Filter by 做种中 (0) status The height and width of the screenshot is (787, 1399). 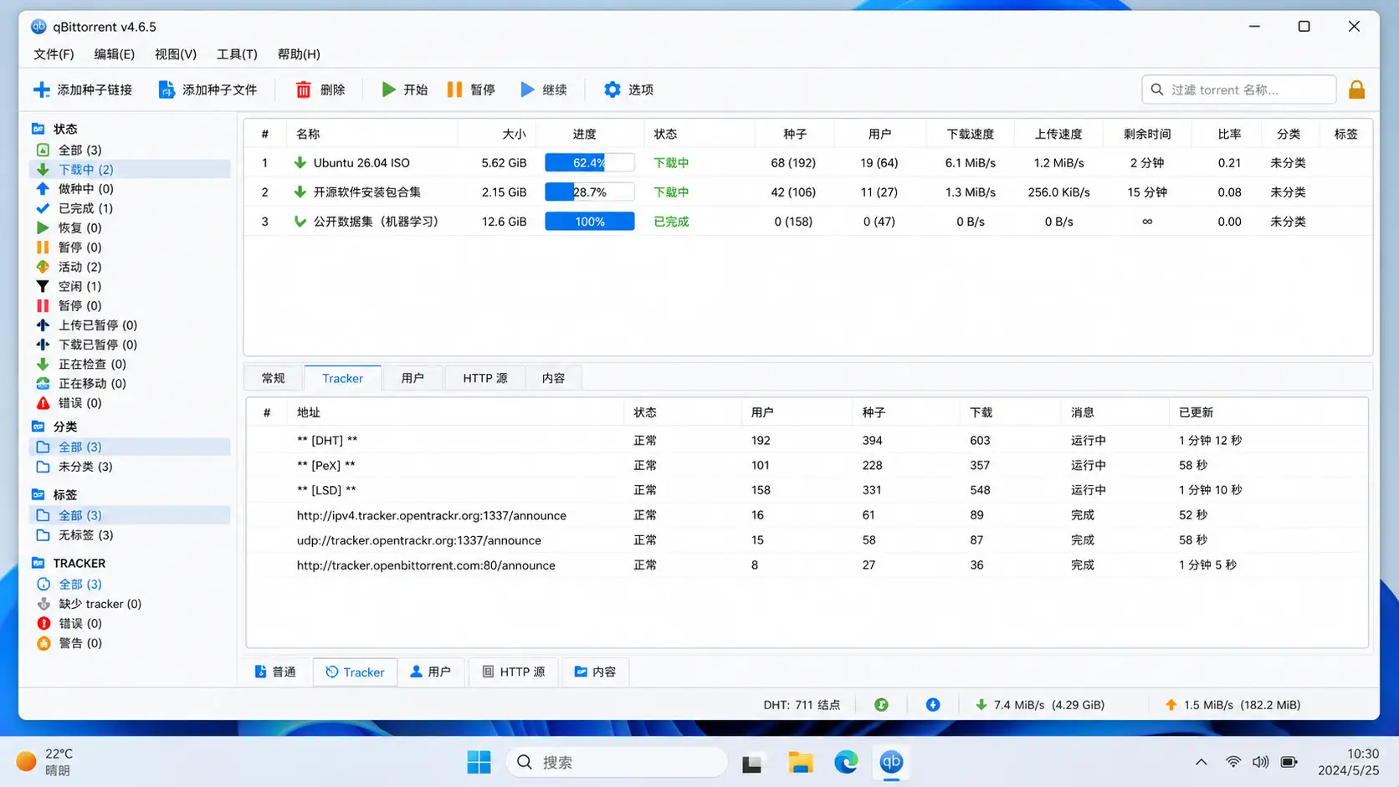[x=131, y=189]
